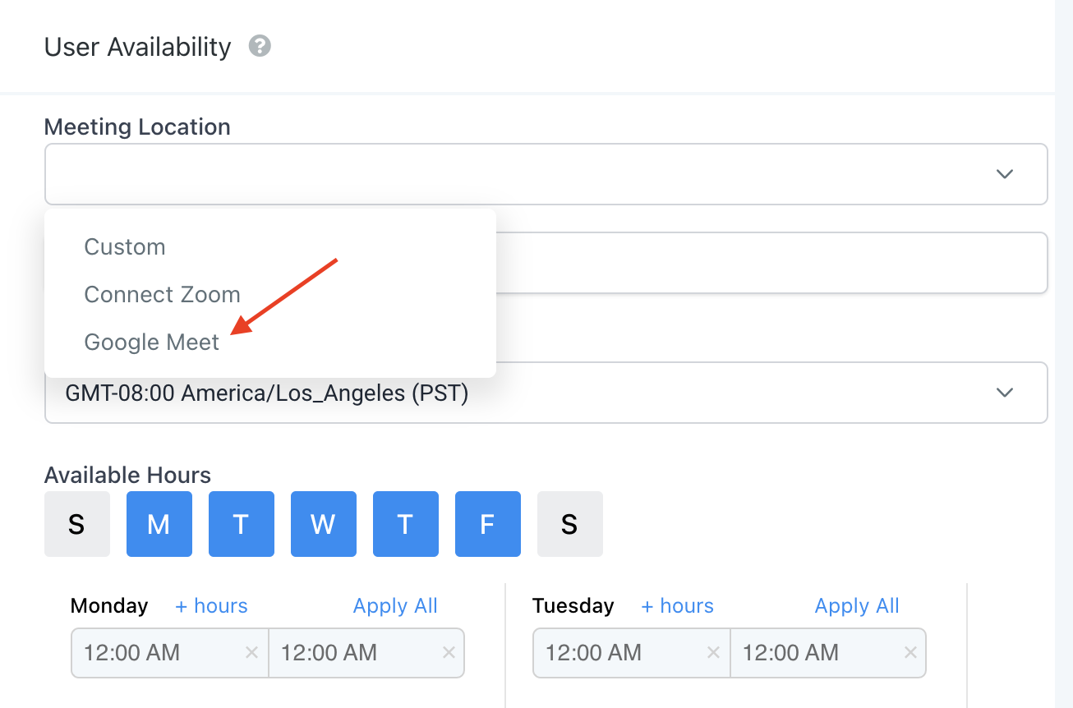The height and width of the screenshot is (708, 1073).
Task: Clear Tuesday end time with the x
Action: pos(910,653)
